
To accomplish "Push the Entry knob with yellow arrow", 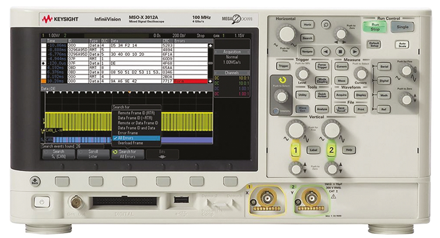I will click(281, 96).
